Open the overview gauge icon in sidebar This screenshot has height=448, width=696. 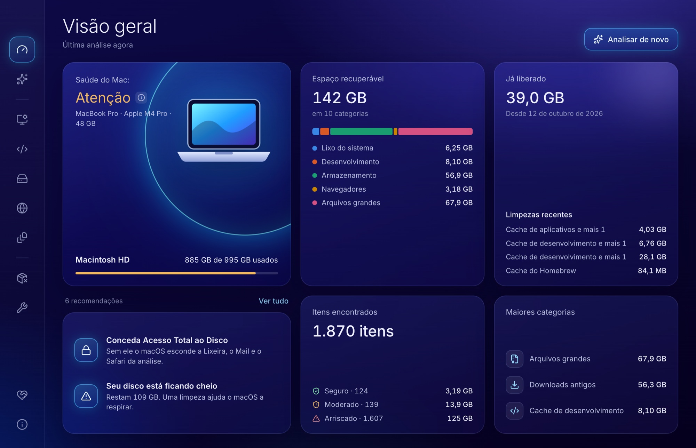click(x=22, y=49)
